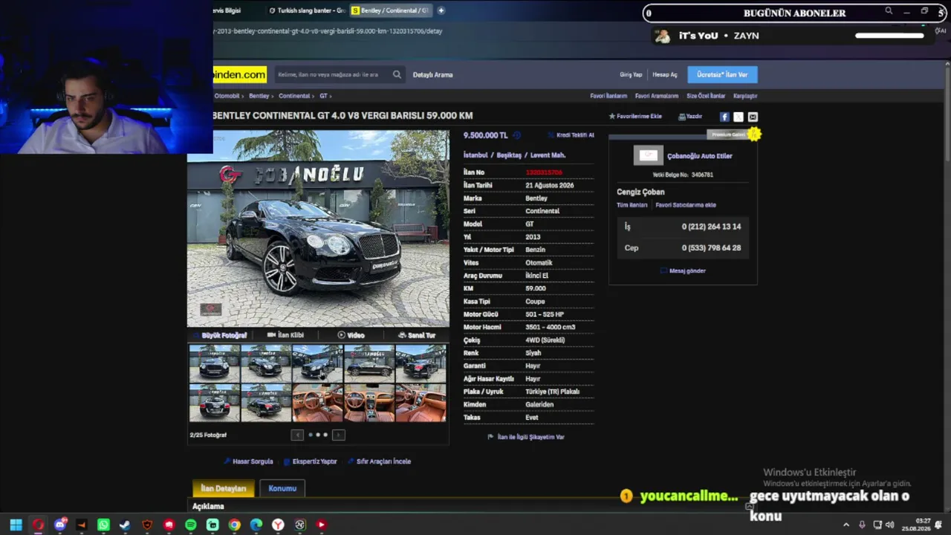The width and height of the screenshot is (951, 535).
Task: Select the Bentley / Continental browser tab
Action: coord(390,10)
